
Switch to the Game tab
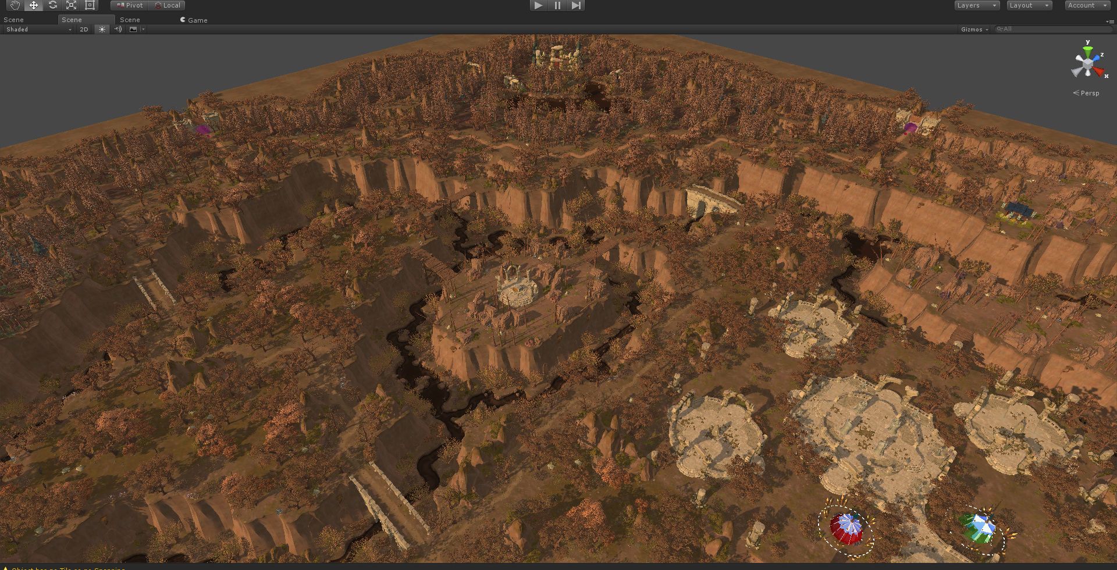point(194,20)
